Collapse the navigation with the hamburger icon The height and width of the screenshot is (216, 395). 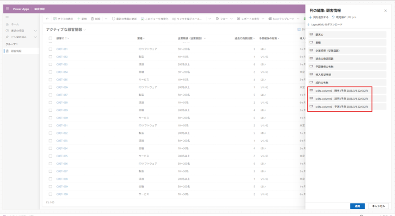click(x=7, y=18)
